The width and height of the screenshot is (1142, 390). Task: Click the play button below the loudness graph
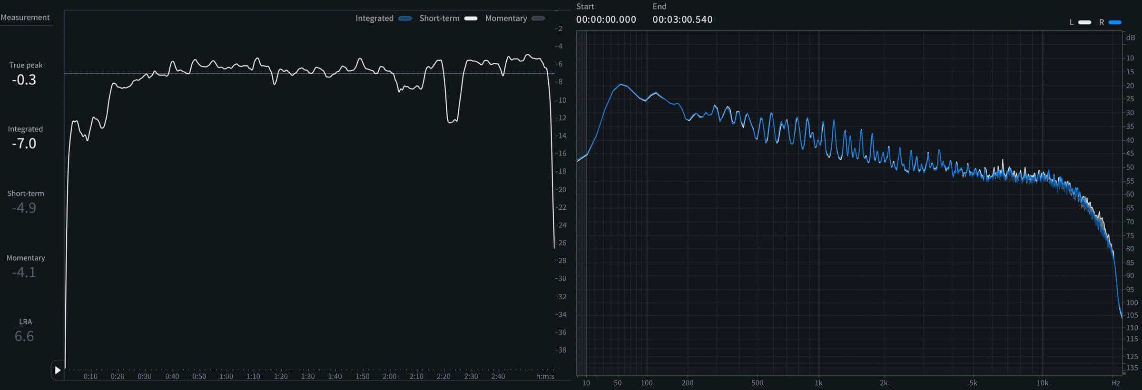(x=58, y=370)
